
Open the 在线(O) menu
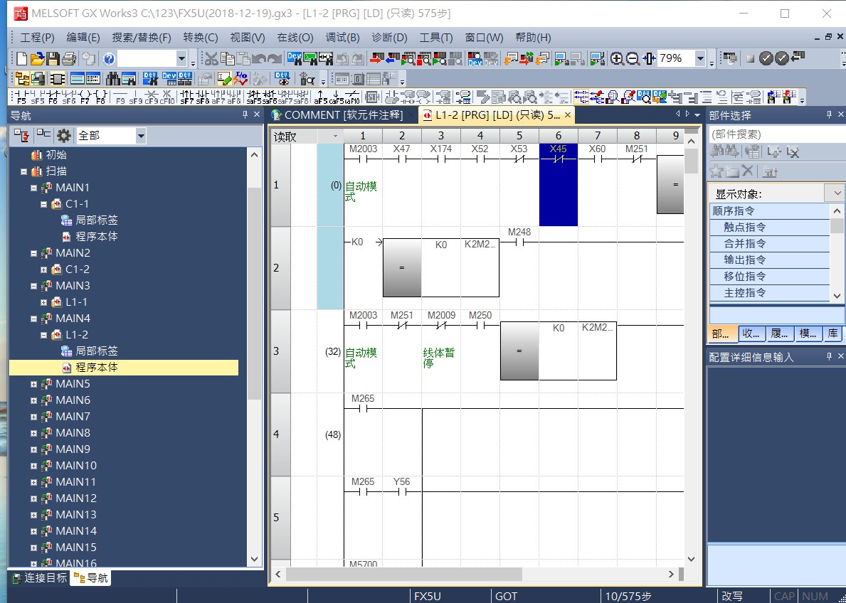tap(295, 38)
